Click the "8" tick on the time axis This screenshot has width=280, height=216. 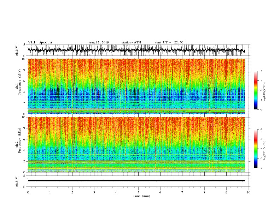point(204,192)
